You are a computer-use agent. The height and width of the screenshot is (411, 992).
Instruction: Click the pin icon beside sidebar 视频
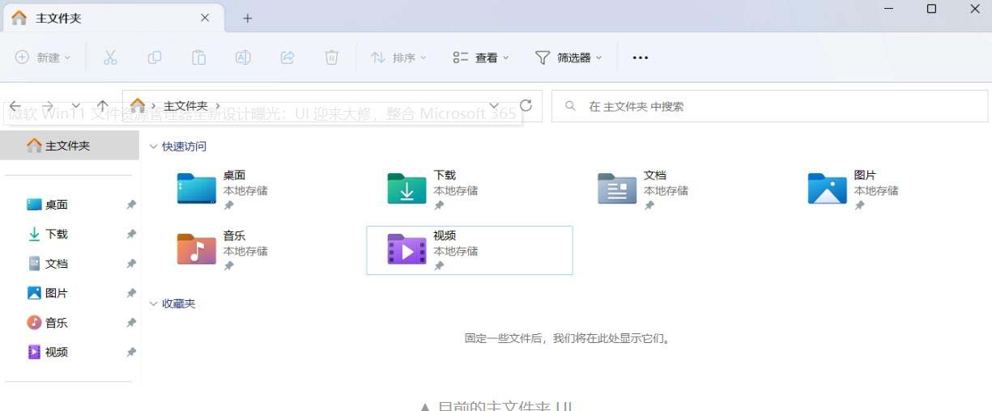point(130,352)
